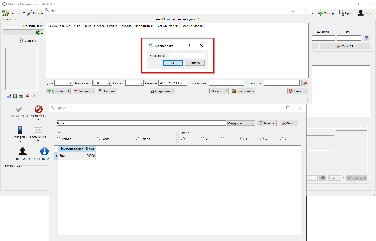The height and width of the screenshot is (241, 376).
Task: Click the green refresh icon under ПЕТРОВ
Action: [x=38, y=32]
